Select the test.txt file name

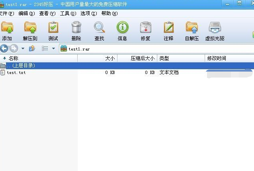16,73
